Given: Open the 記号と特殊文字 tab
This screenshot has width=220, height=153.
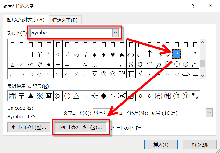Looking at the screenshot, I should (26, 20).
